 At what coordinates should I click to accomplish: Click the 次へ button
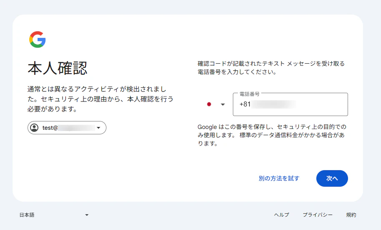coord(332,178)
